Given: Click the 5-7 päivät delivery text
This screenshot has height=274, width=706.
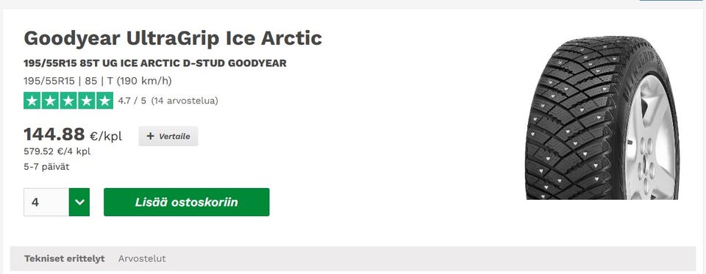Looking at the screenshot, I should click(46, 167).
